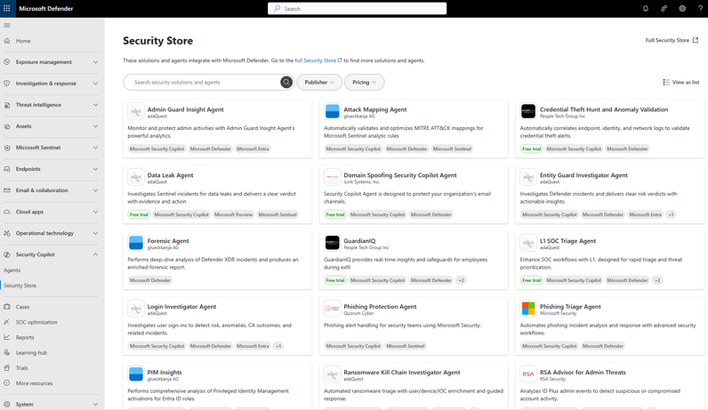Open SOC optimization page
This screenshot has width=708, height=410.
[x=36, y=322]
